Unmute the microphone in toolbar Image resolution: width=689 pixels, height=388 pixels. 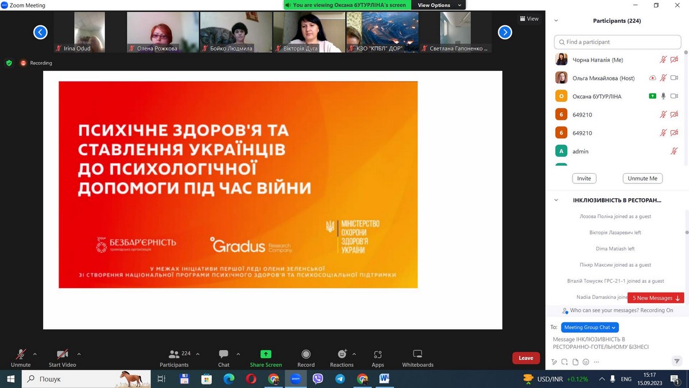21,354
